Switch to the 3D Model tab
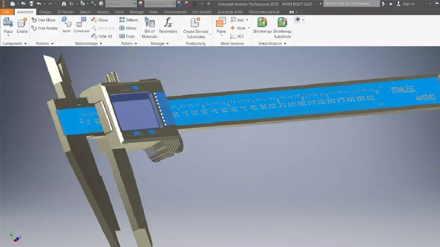This screenshot has height=247, width=440. click(65, 12)
